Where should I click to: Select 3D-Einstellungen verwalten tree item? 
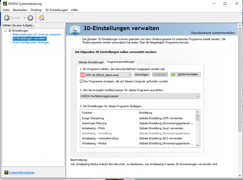(29, 38)
